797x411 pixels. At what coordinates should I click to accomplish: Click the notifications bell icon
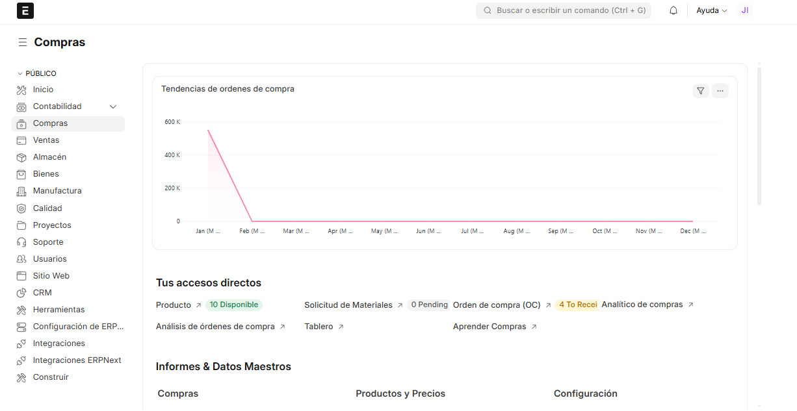[673, 10]
